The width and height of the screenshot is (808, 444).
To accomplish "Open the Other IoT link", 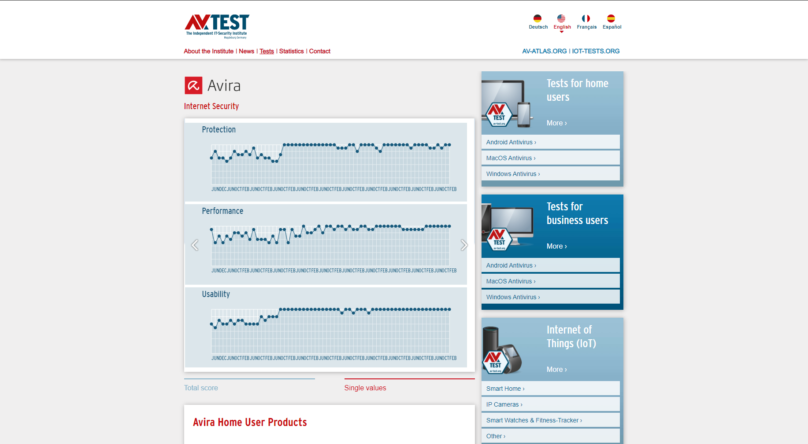I will (551, 436).
